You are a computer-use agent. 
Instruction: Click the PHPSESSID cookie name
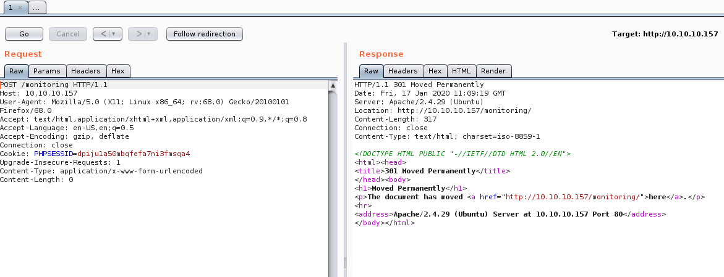(54, 154)
